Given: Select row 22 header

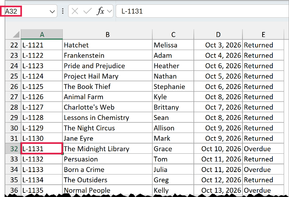Looking at the screenshot, I should click(x=13, y=45).
